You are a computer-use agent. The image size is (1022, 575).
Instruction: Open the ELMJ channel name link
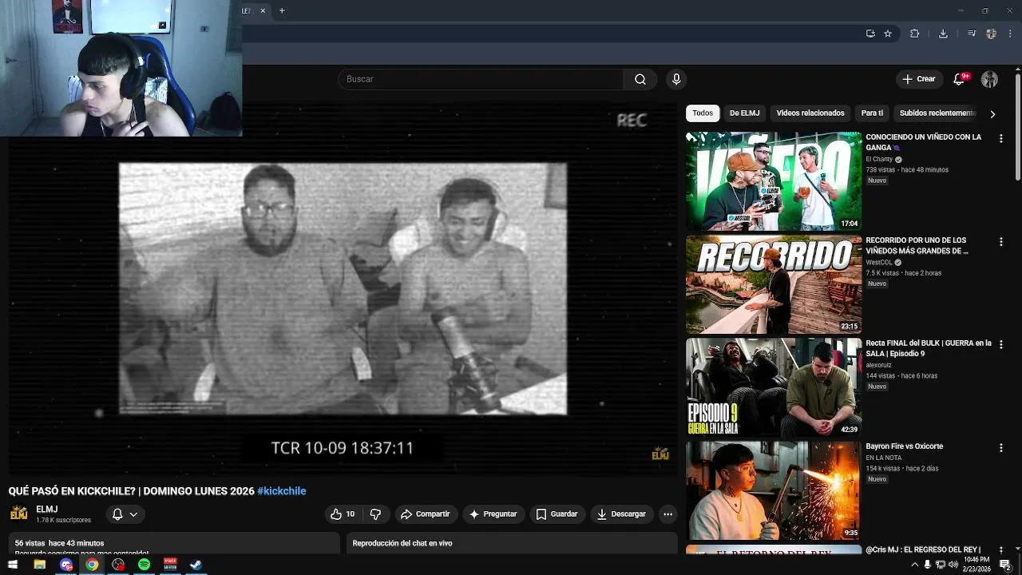coord(46,510)
